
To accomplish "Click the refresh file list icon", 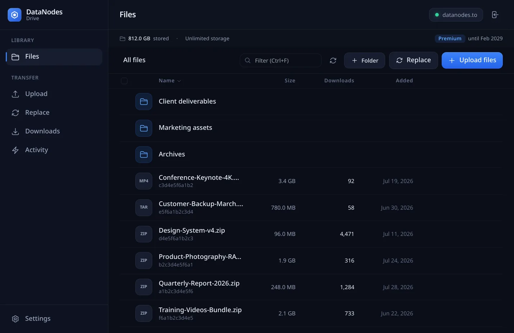I will (333, 60).
